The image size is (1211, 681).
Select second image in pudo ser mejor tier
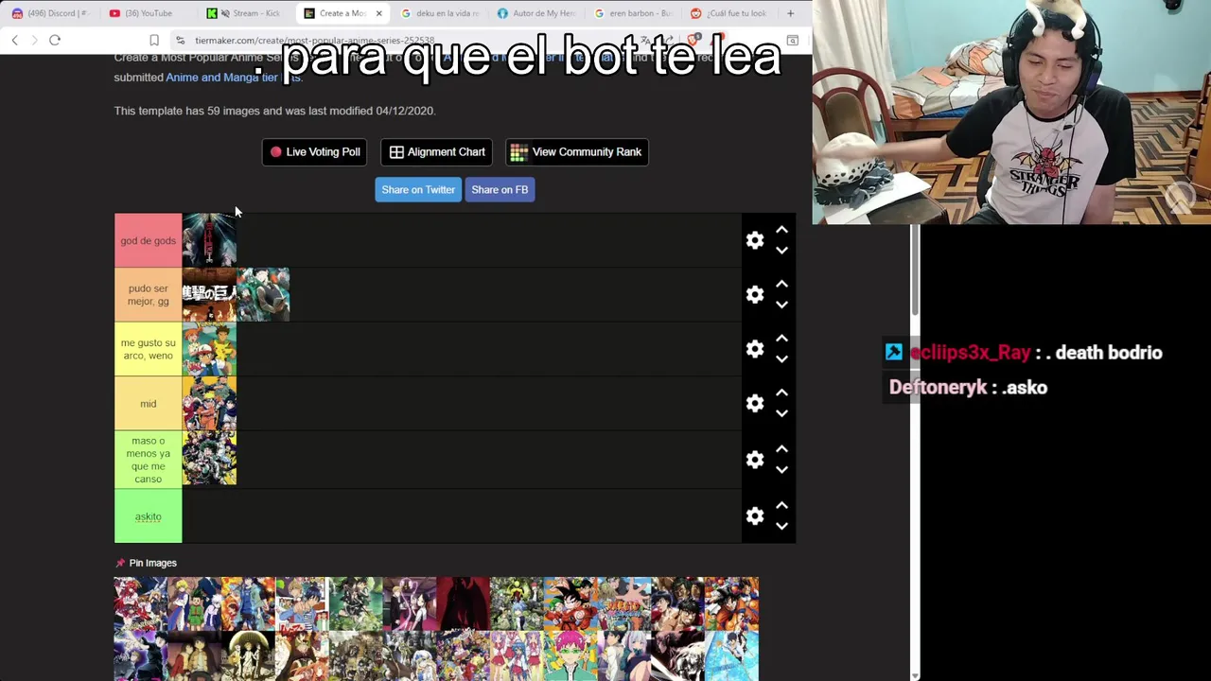click(263, 295)
